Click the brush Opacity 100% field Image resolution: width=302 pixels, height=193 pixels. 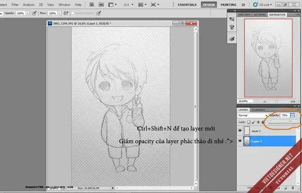(21, 13)
